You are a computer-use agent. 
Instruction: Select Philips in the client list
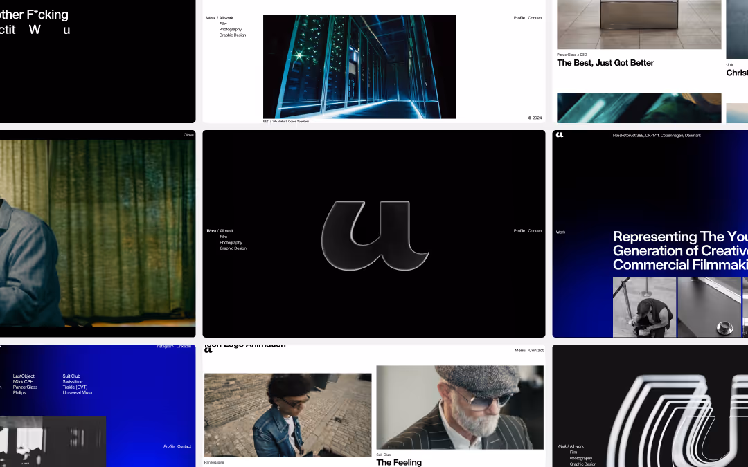coord(19,393)
